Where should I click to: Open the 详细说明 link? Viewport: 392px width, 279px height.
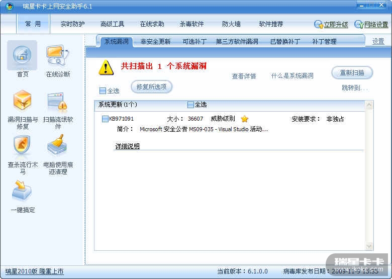(x=127, y=146)
